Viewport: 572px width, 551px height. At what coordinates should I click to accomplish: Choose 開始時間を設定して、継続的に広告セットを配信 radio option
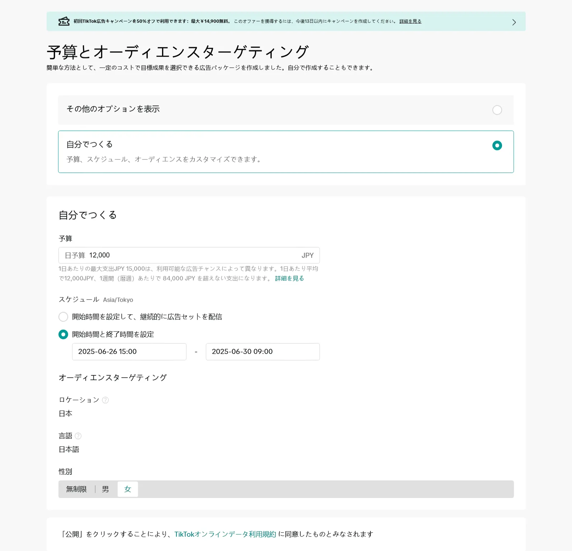[x=63, y=317]
